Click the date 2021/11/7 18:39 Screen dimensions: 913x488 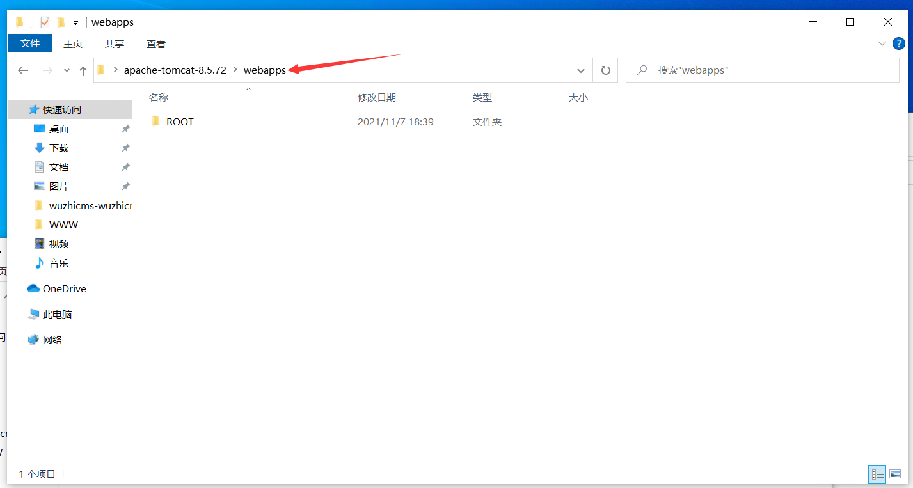pos(395,122)
